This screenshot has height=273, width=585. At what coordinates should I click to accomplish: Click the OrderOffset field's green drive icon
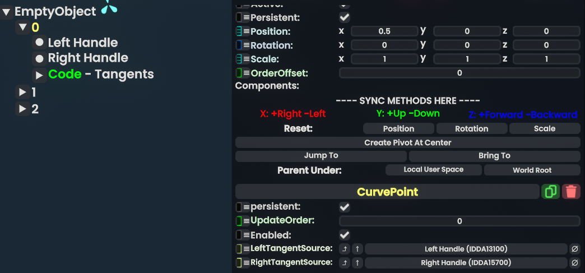239,73
